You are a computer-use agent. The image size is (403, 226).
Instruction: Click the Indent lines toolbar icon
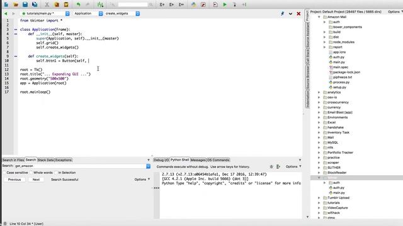click(x=162, y=4)
